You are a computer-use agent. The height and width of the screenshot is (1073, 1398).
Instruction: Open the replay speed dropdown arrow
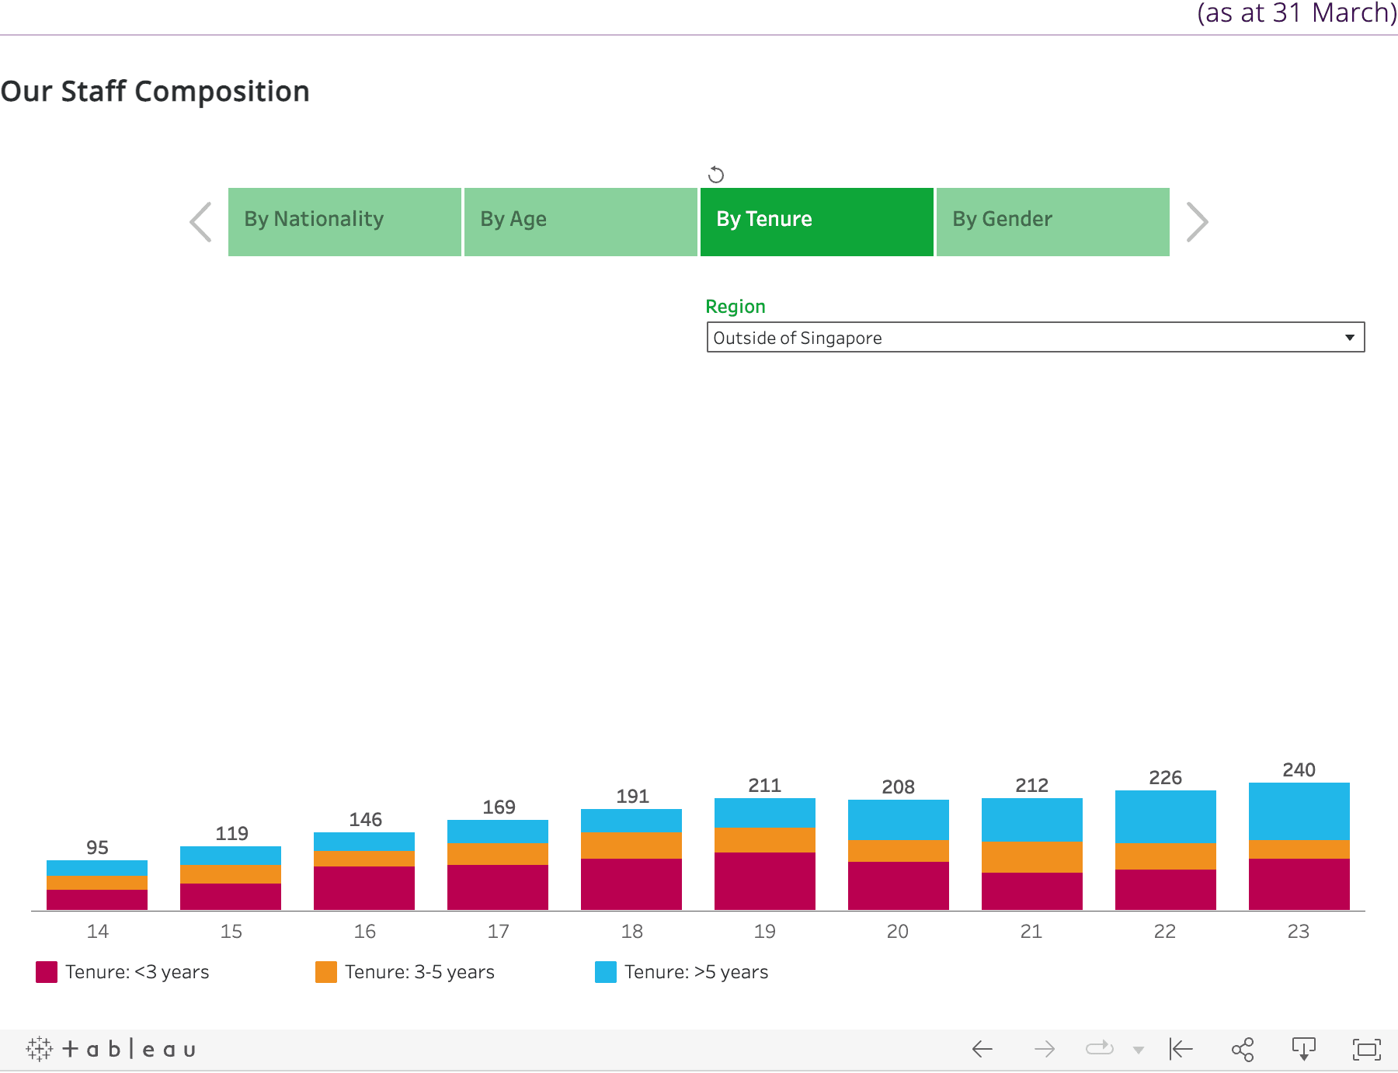(1139, 1050)
